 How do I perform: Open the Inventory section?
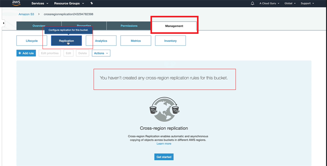coord(171,41)
